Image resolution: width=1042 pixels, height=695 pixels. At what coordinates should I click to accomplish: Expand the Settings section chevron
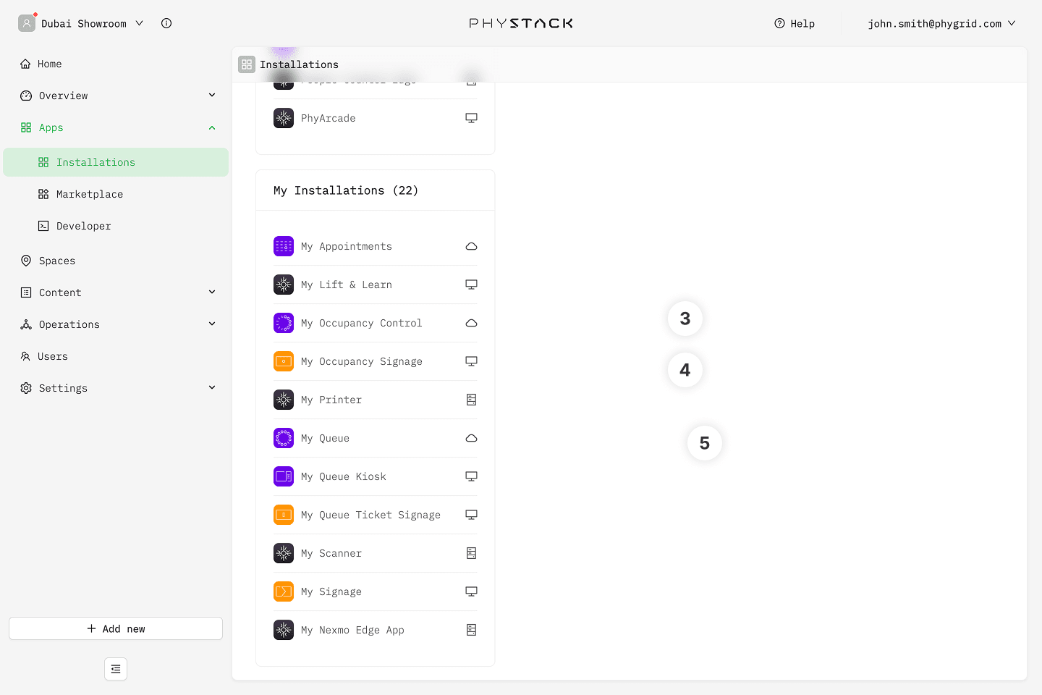pyautogui.click(x=212, y=387)
